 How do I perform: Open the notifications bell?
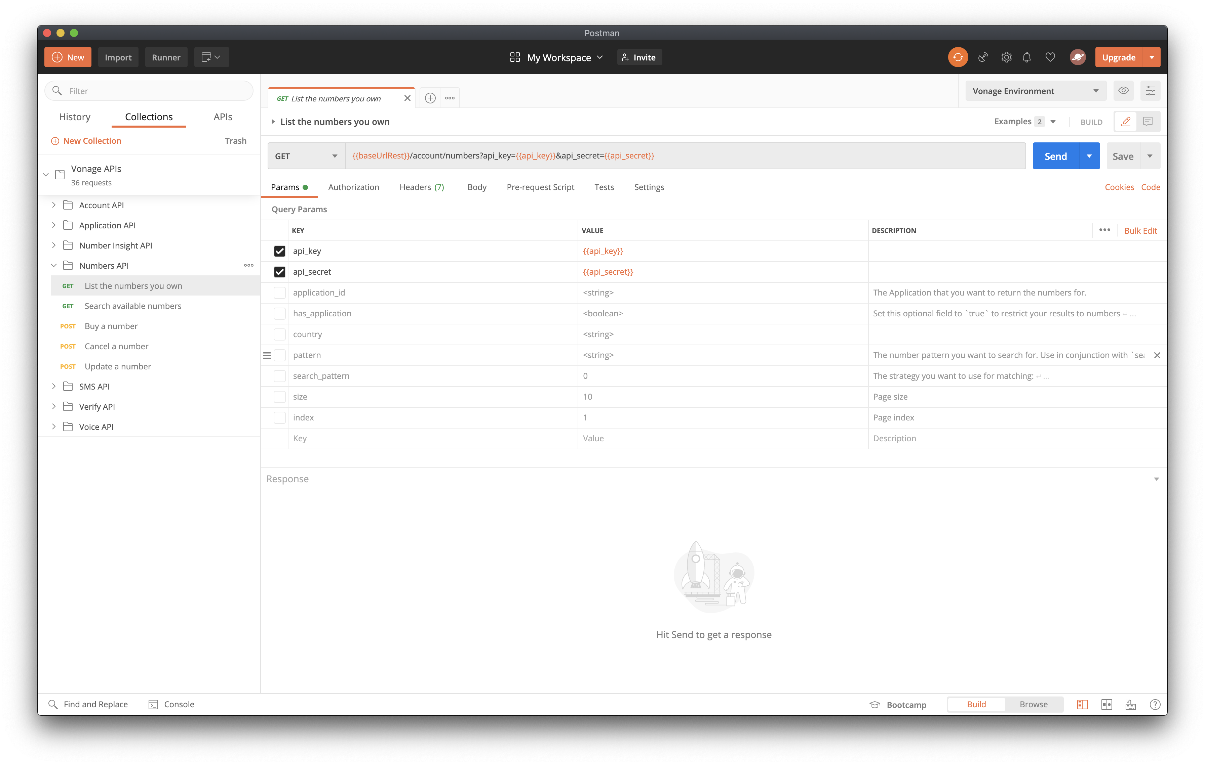tap(1027, 57)
